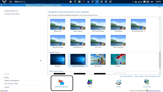Click the theme list scroll-down arrow
The height and width of the screenshot is (92, 163).
[x=160, y=73]
